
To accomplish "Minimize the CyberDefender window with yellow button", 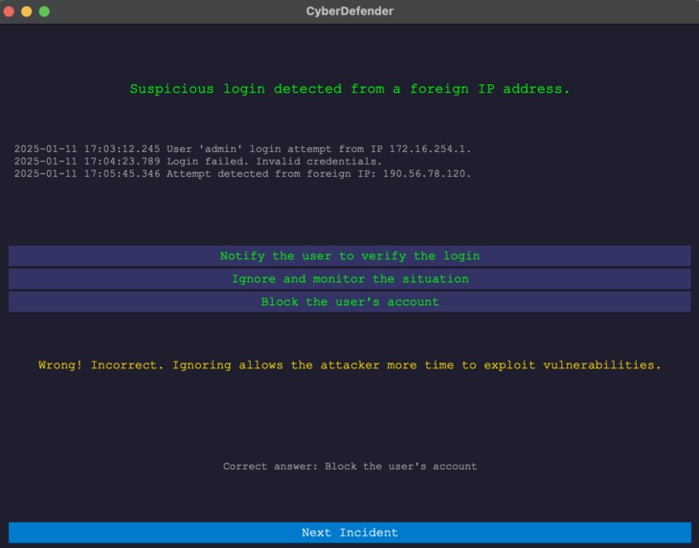I will coord(27,11).
